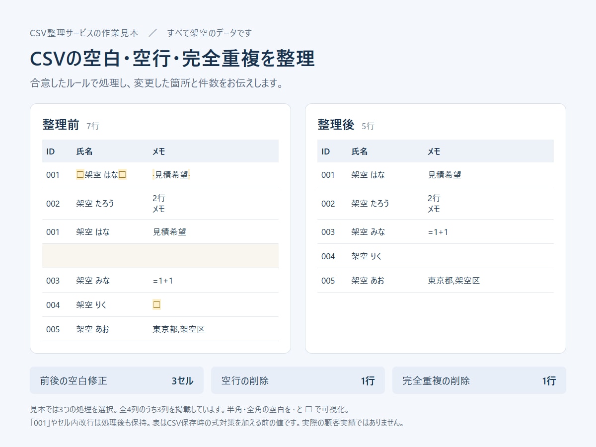
Task: Click the "1行" value beside 完全重複の削除
Action: coord(549,381)
